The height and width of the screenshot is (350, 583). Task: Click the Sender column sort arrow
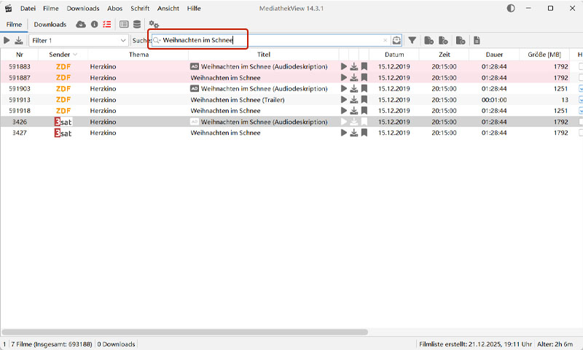[x=75, y=55]
